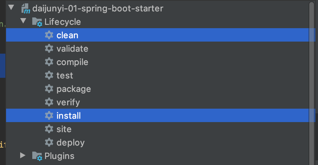This screenshot has height=165, width=318.
Task: Click the gear icon next to compile
Action: pos(49,62)
